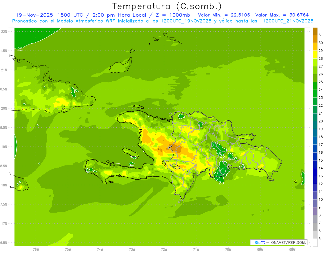Click the '75W' longitude axis label
The height and width of the screenshot is (253, 328).
click(x=68, y=249)
